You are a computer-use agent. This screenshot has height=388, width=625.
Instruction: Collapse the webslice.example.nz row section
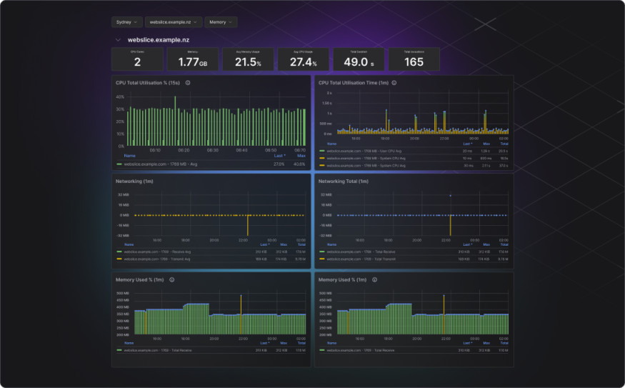(x=118, y=41)
